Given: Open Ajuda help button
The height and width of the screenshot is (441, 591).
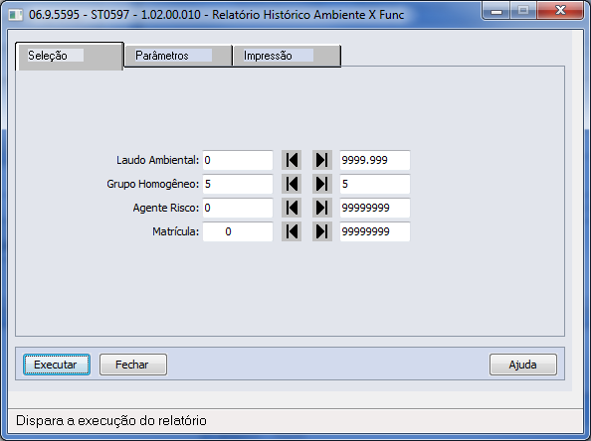Looking at the screenshot, I should [x=523, y=365].
